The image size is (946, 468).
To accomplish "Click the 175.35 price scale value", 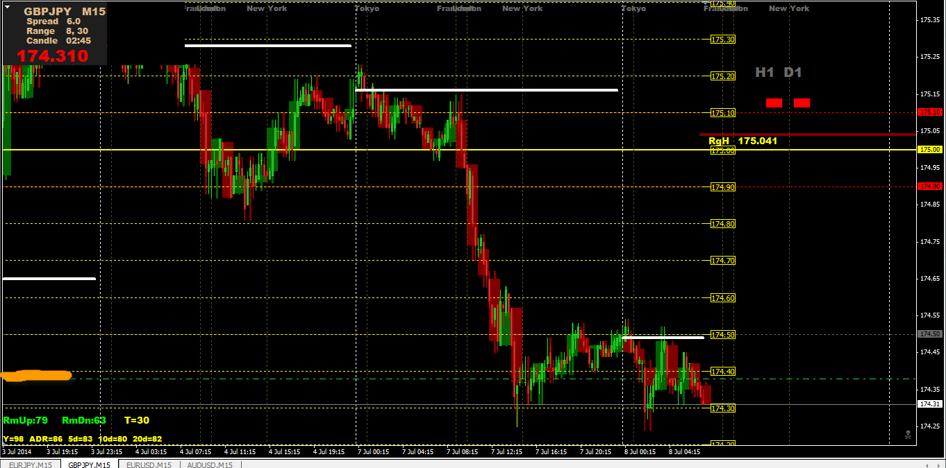I will [x=930, y=19].
